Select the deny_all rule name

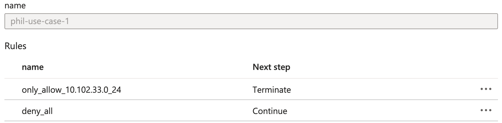click(x=37, y=111)
